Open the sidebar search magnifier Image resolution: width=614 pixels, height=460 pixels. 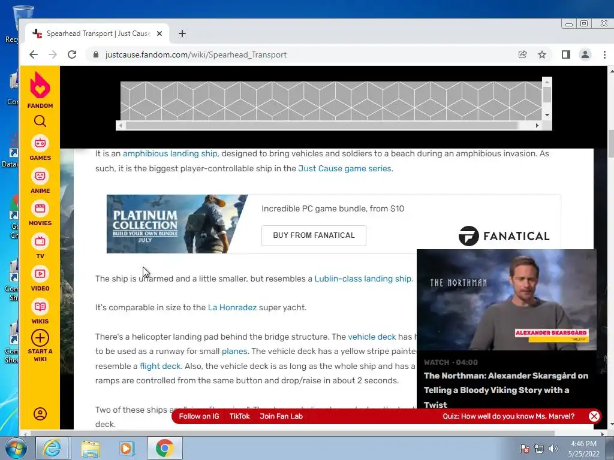[x=40, y=121]
